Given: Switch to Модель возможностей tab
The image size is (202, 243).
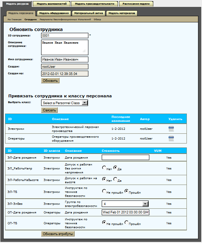Looking at the screenshot, I should pos(52,4).
